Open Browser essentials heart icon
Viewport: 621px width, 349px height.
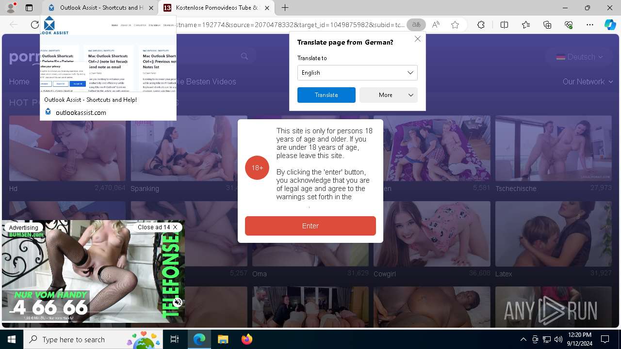569,25
